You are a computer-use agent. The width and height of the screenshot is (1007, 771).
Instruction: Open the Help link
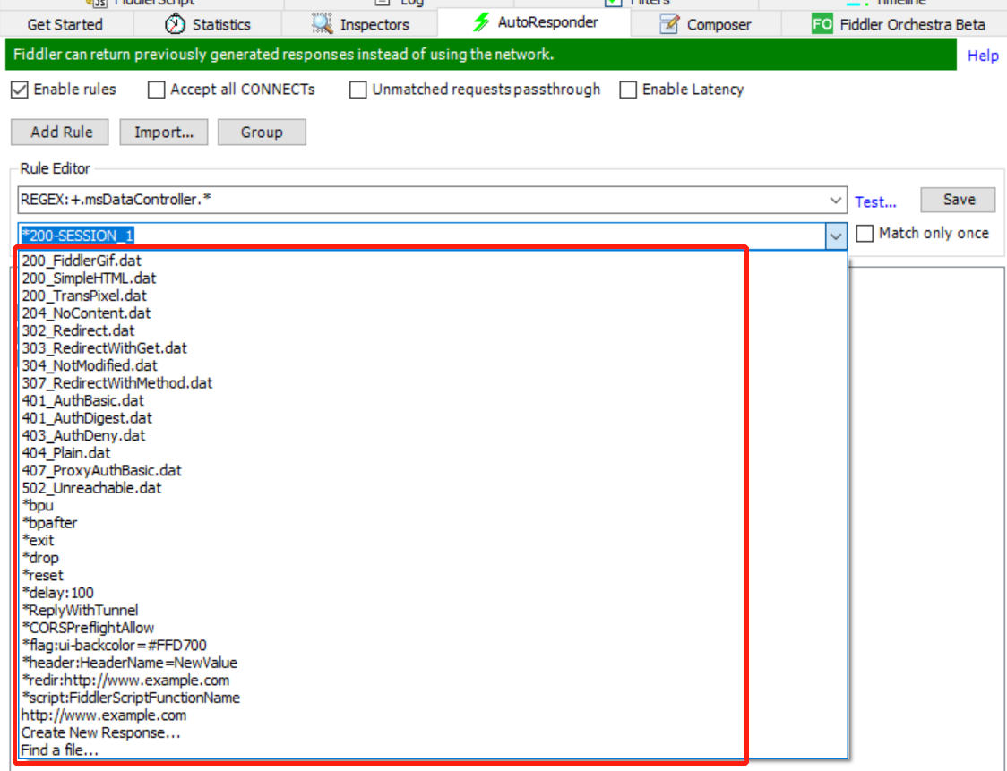point(983,56)
